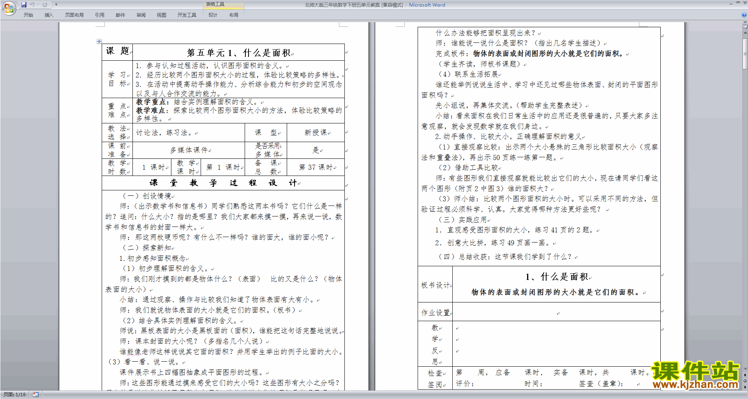Screen dimensions: 748x399
Task: Jump to next page with double-down arrows
Action: (745, 387)
